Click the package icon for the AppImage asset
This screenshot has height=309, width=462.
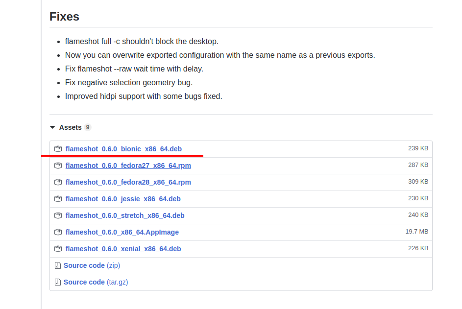tap(58, 232)
